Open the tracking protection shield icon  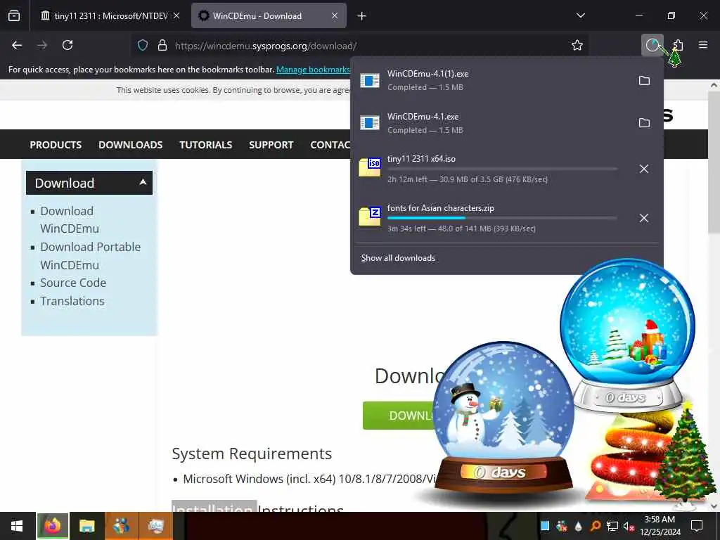143,46
